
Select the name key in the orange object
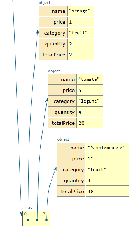pyautogui.click(x=53, y=11)
